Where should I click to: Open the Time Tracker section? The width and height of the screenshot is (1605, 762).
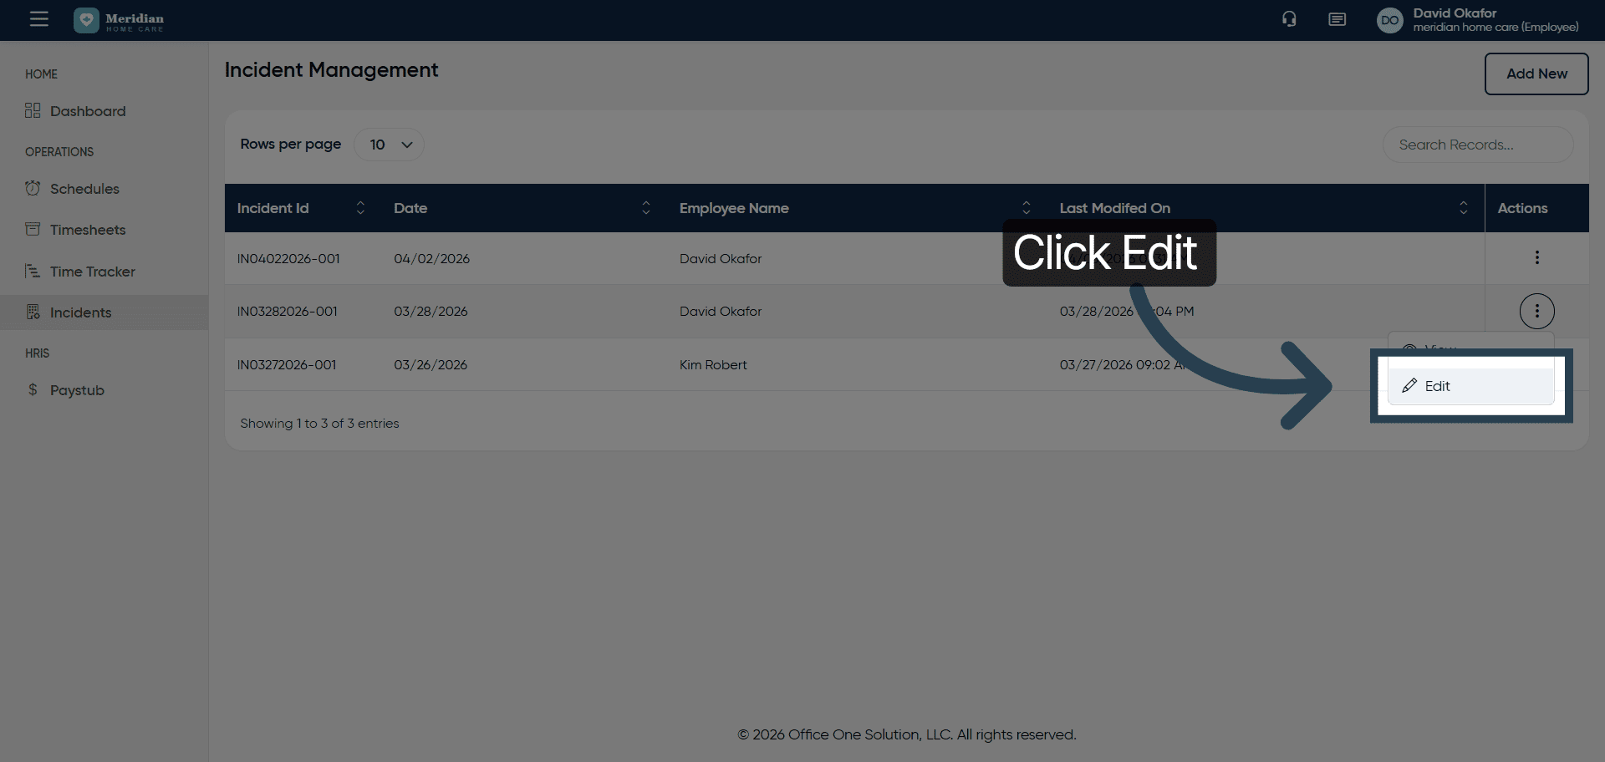coord(92,272)
